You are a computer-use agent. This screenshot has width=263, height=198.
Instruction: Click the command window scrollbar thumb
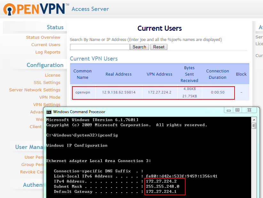[254, 126]
